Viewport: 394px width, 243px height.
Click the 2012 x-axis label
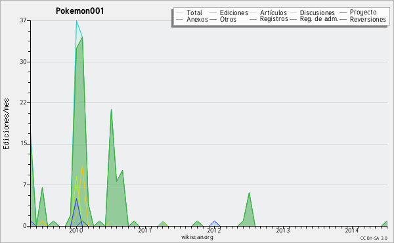tap(214, 231)
